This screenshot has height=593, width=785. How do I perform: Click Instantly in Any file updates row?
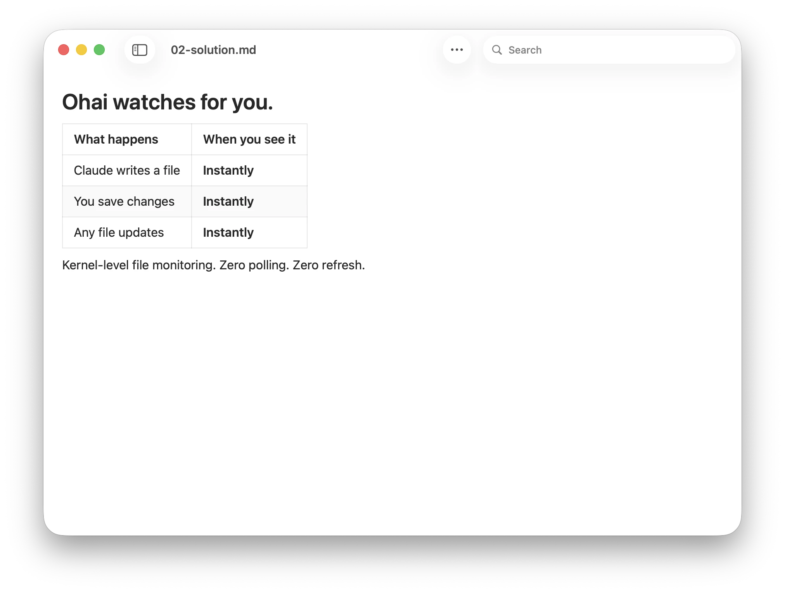[228, 232]
